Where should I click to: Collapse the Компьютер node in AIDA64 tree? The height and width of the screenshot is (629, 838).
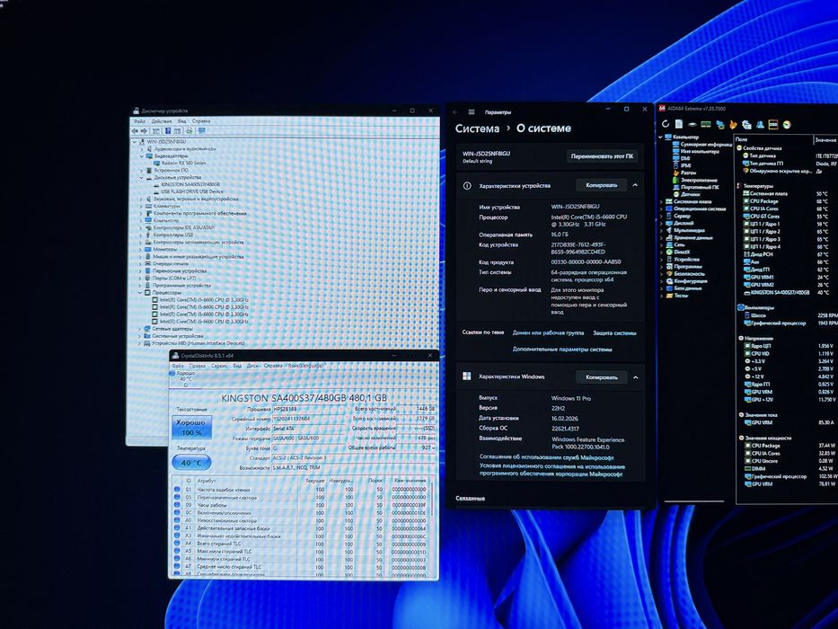pyautogui.click(x=661, y=137)
